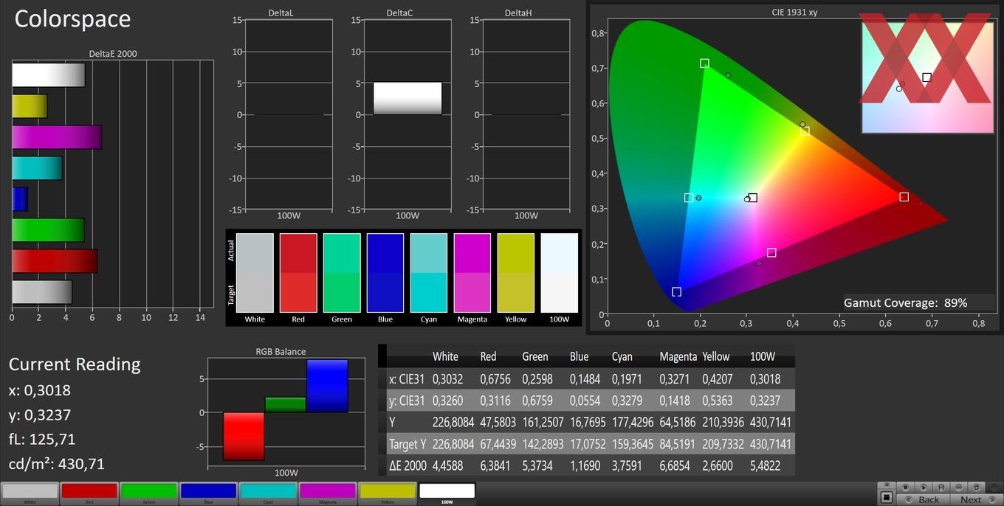Click the stop measurement icon
The height and width of the screenshot is (506, 1004).
click(906, 488)
